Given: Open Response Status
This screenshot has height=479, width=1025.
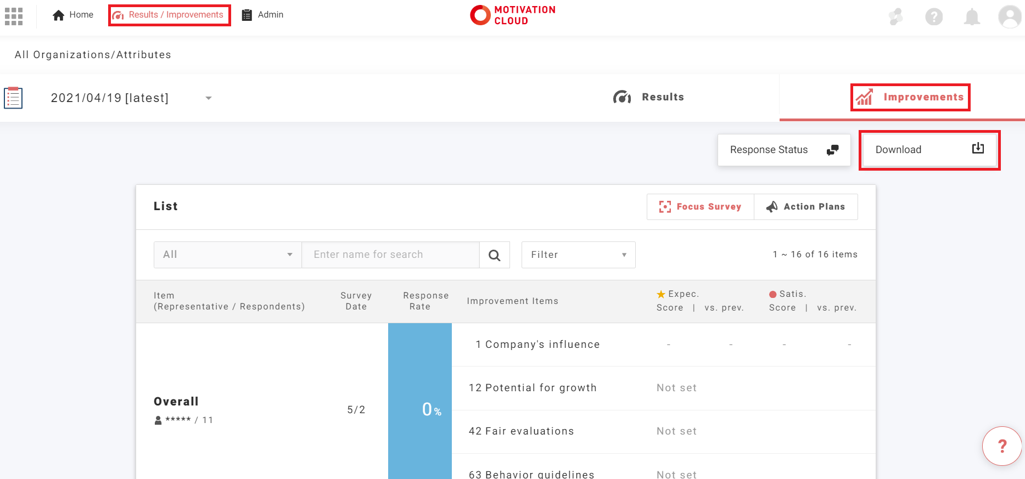Looking at the screenshot, I should tap(783, 150).
